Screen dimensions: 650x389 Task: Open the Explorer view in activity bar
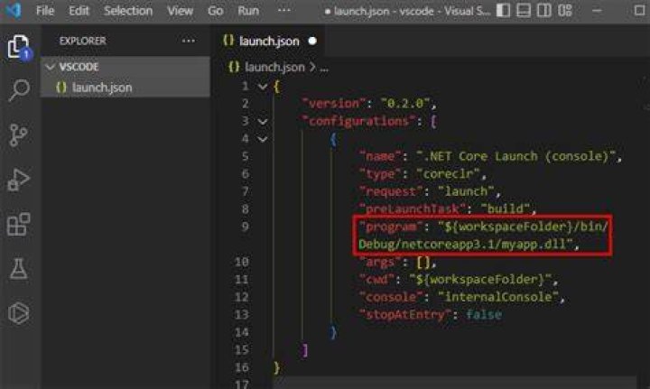[18, 46]
